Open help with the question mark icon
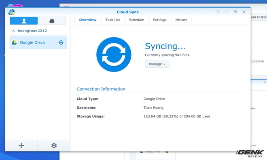 click(218, 12)
